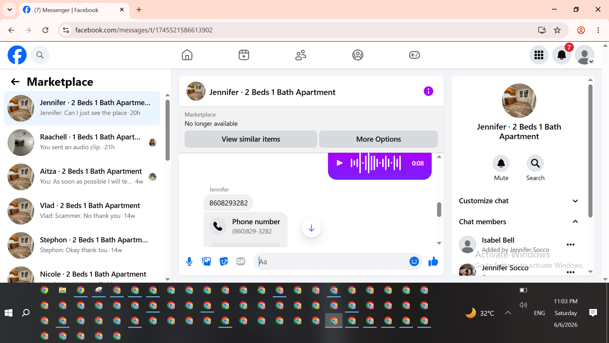Click View similar items button

coord(251,139)
